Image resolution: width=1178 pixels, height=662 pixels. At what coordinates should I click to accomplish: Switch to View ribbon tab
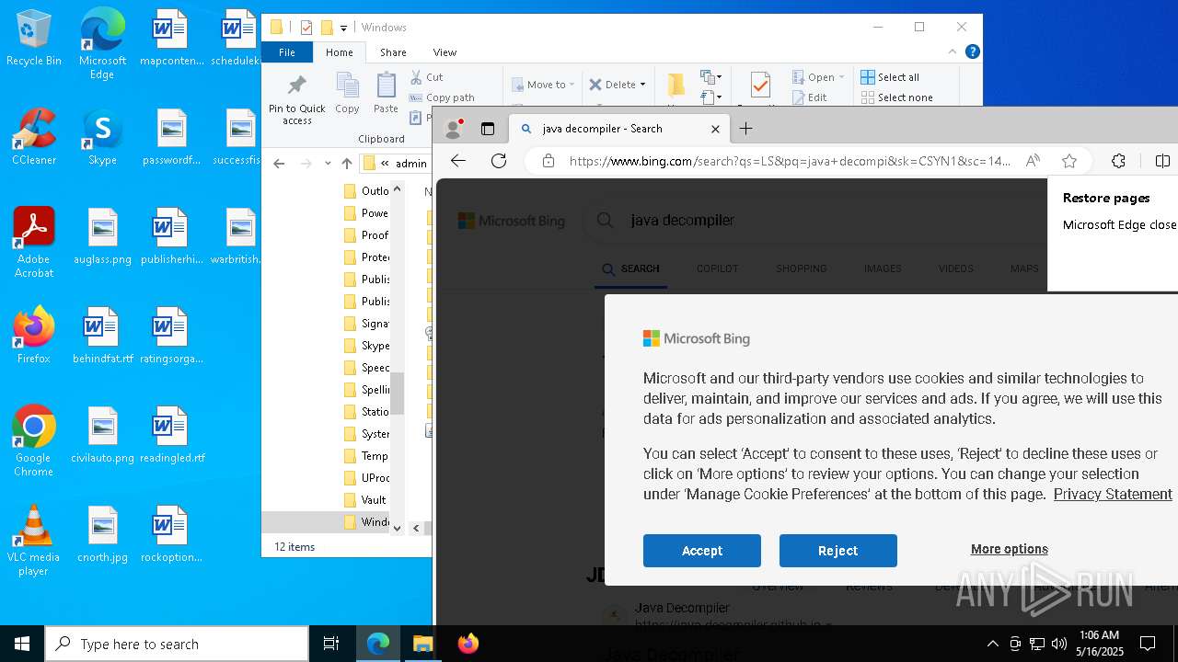445,52
